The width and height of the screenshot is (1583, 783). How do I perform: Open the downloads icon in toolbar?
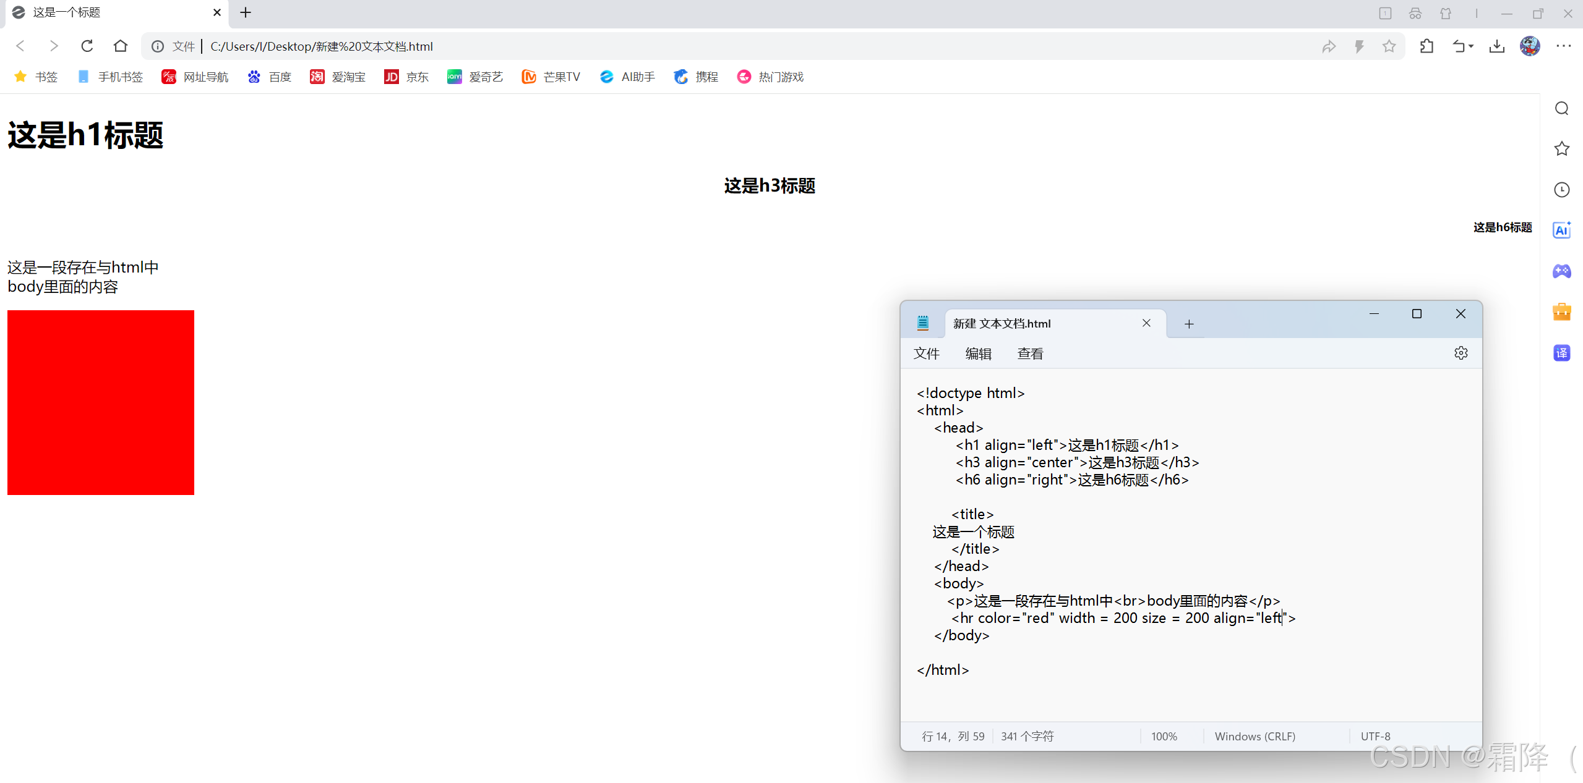pos(1496,46)
